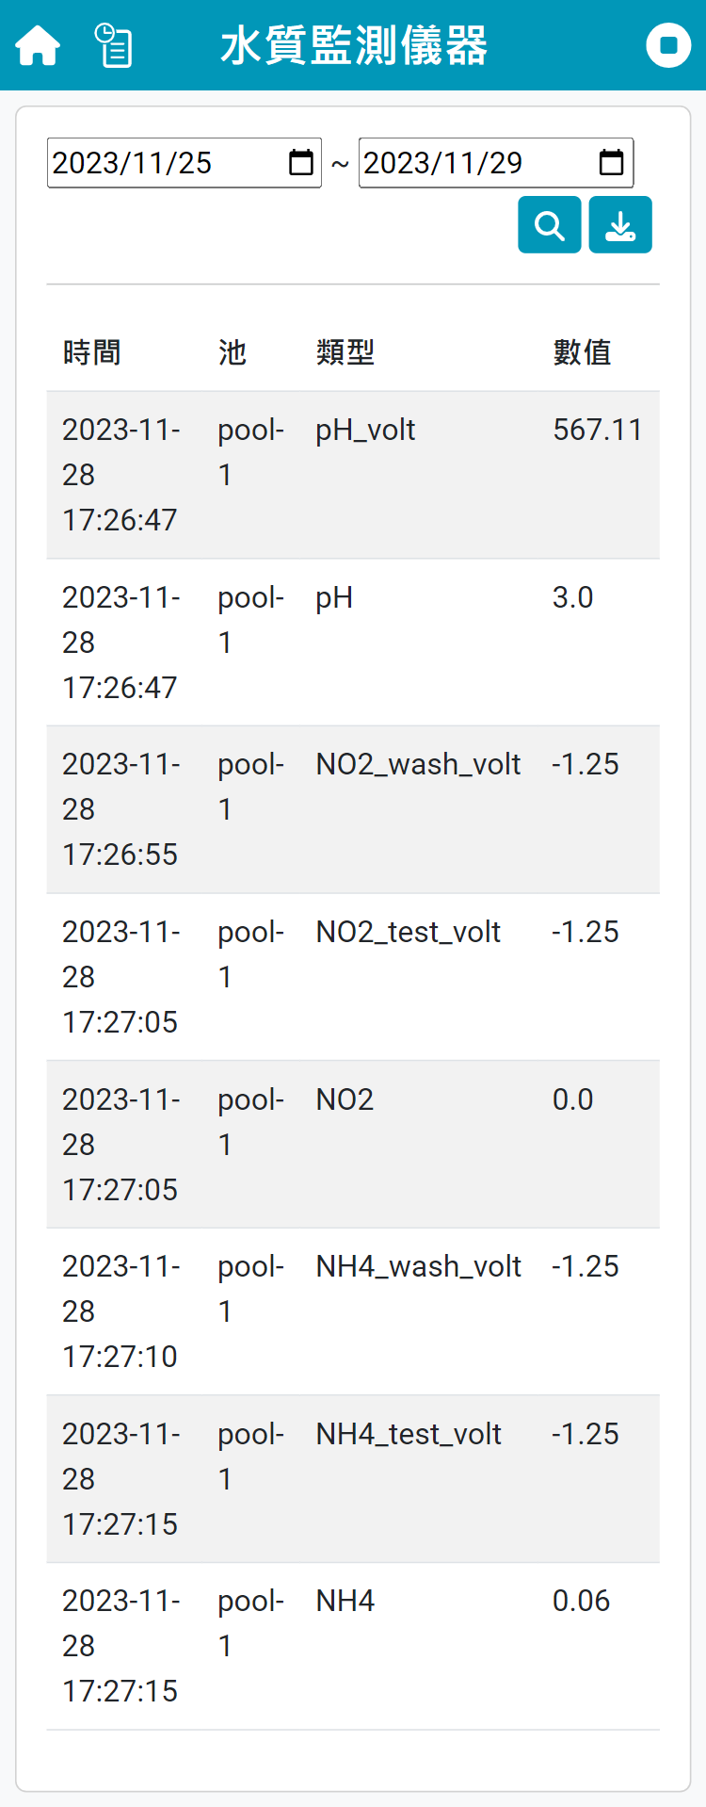Screen dimensions: 706x1807
Task: Download data with the download button
Action: 620,225
